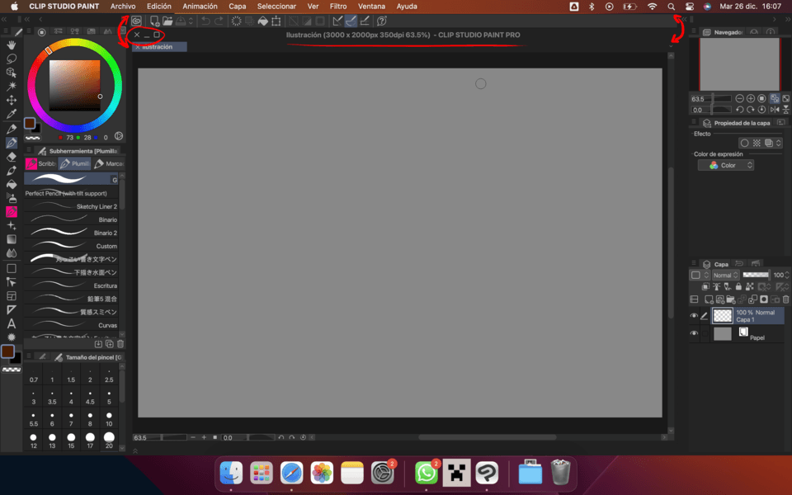Screen dimensions: 792x495
Task: Open the Color expression dropdown
Action: click(726, 165)
